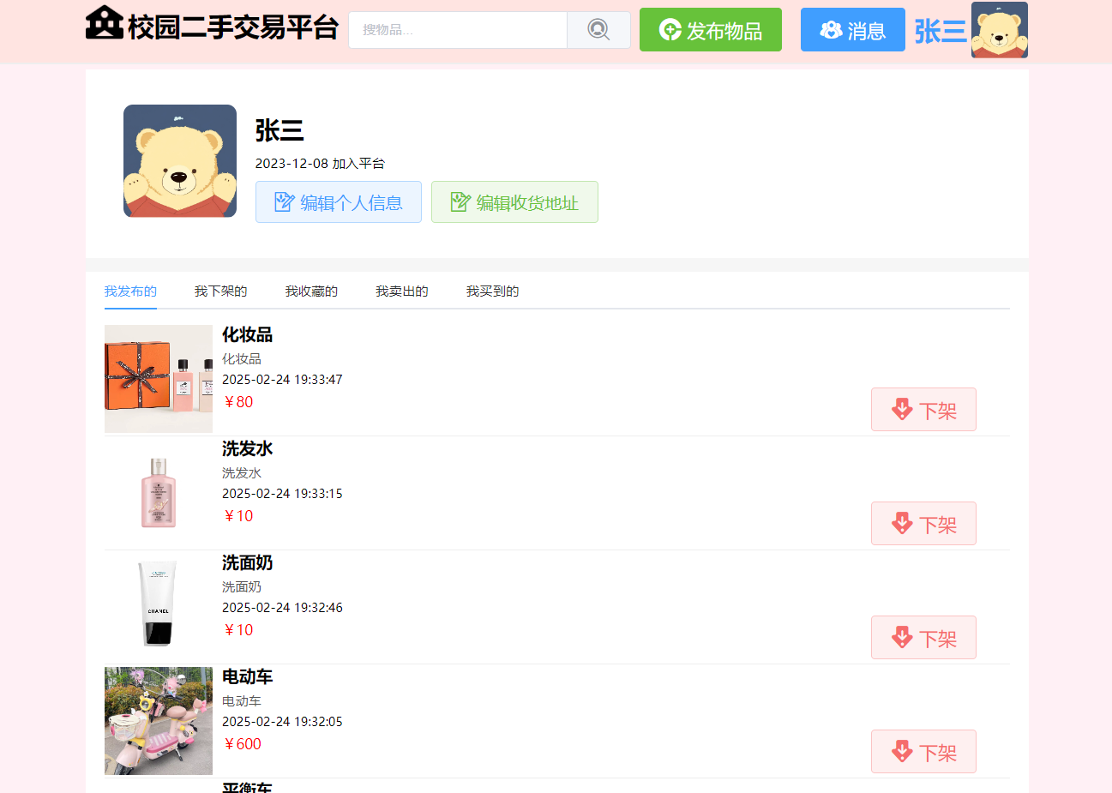Open the 校园二手交易平台 home title
Screen dimensions: 1112x793
tap(233, 27)
